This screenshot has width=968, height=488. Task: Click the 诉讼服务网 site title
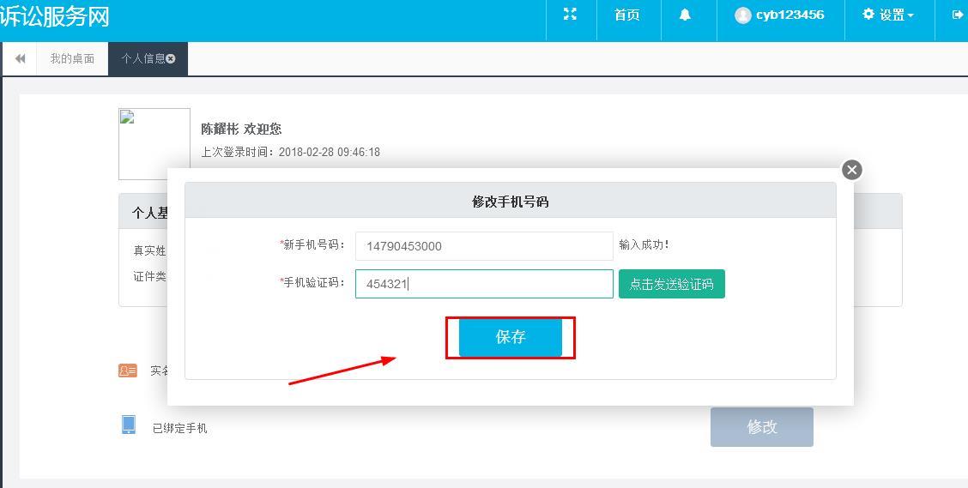click(54, 16)
